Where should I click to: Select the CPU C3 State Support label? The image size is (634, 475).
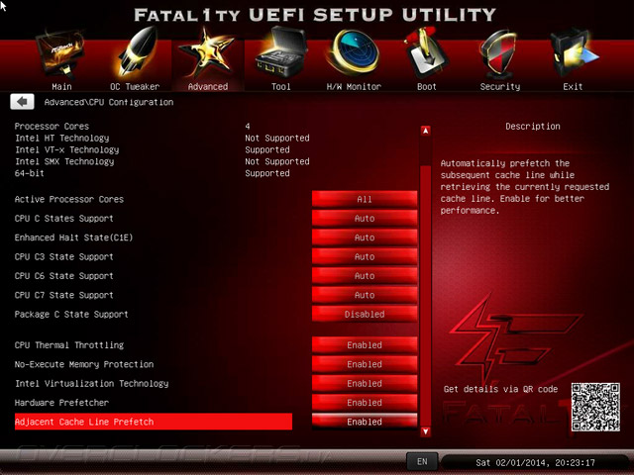63,256
